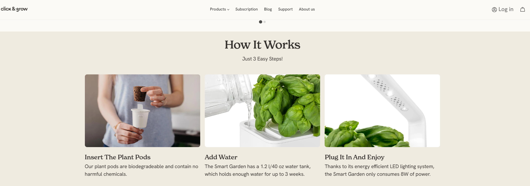
Task: Click the Plug It In And Enjoy heading
Action: coord(355,157)
